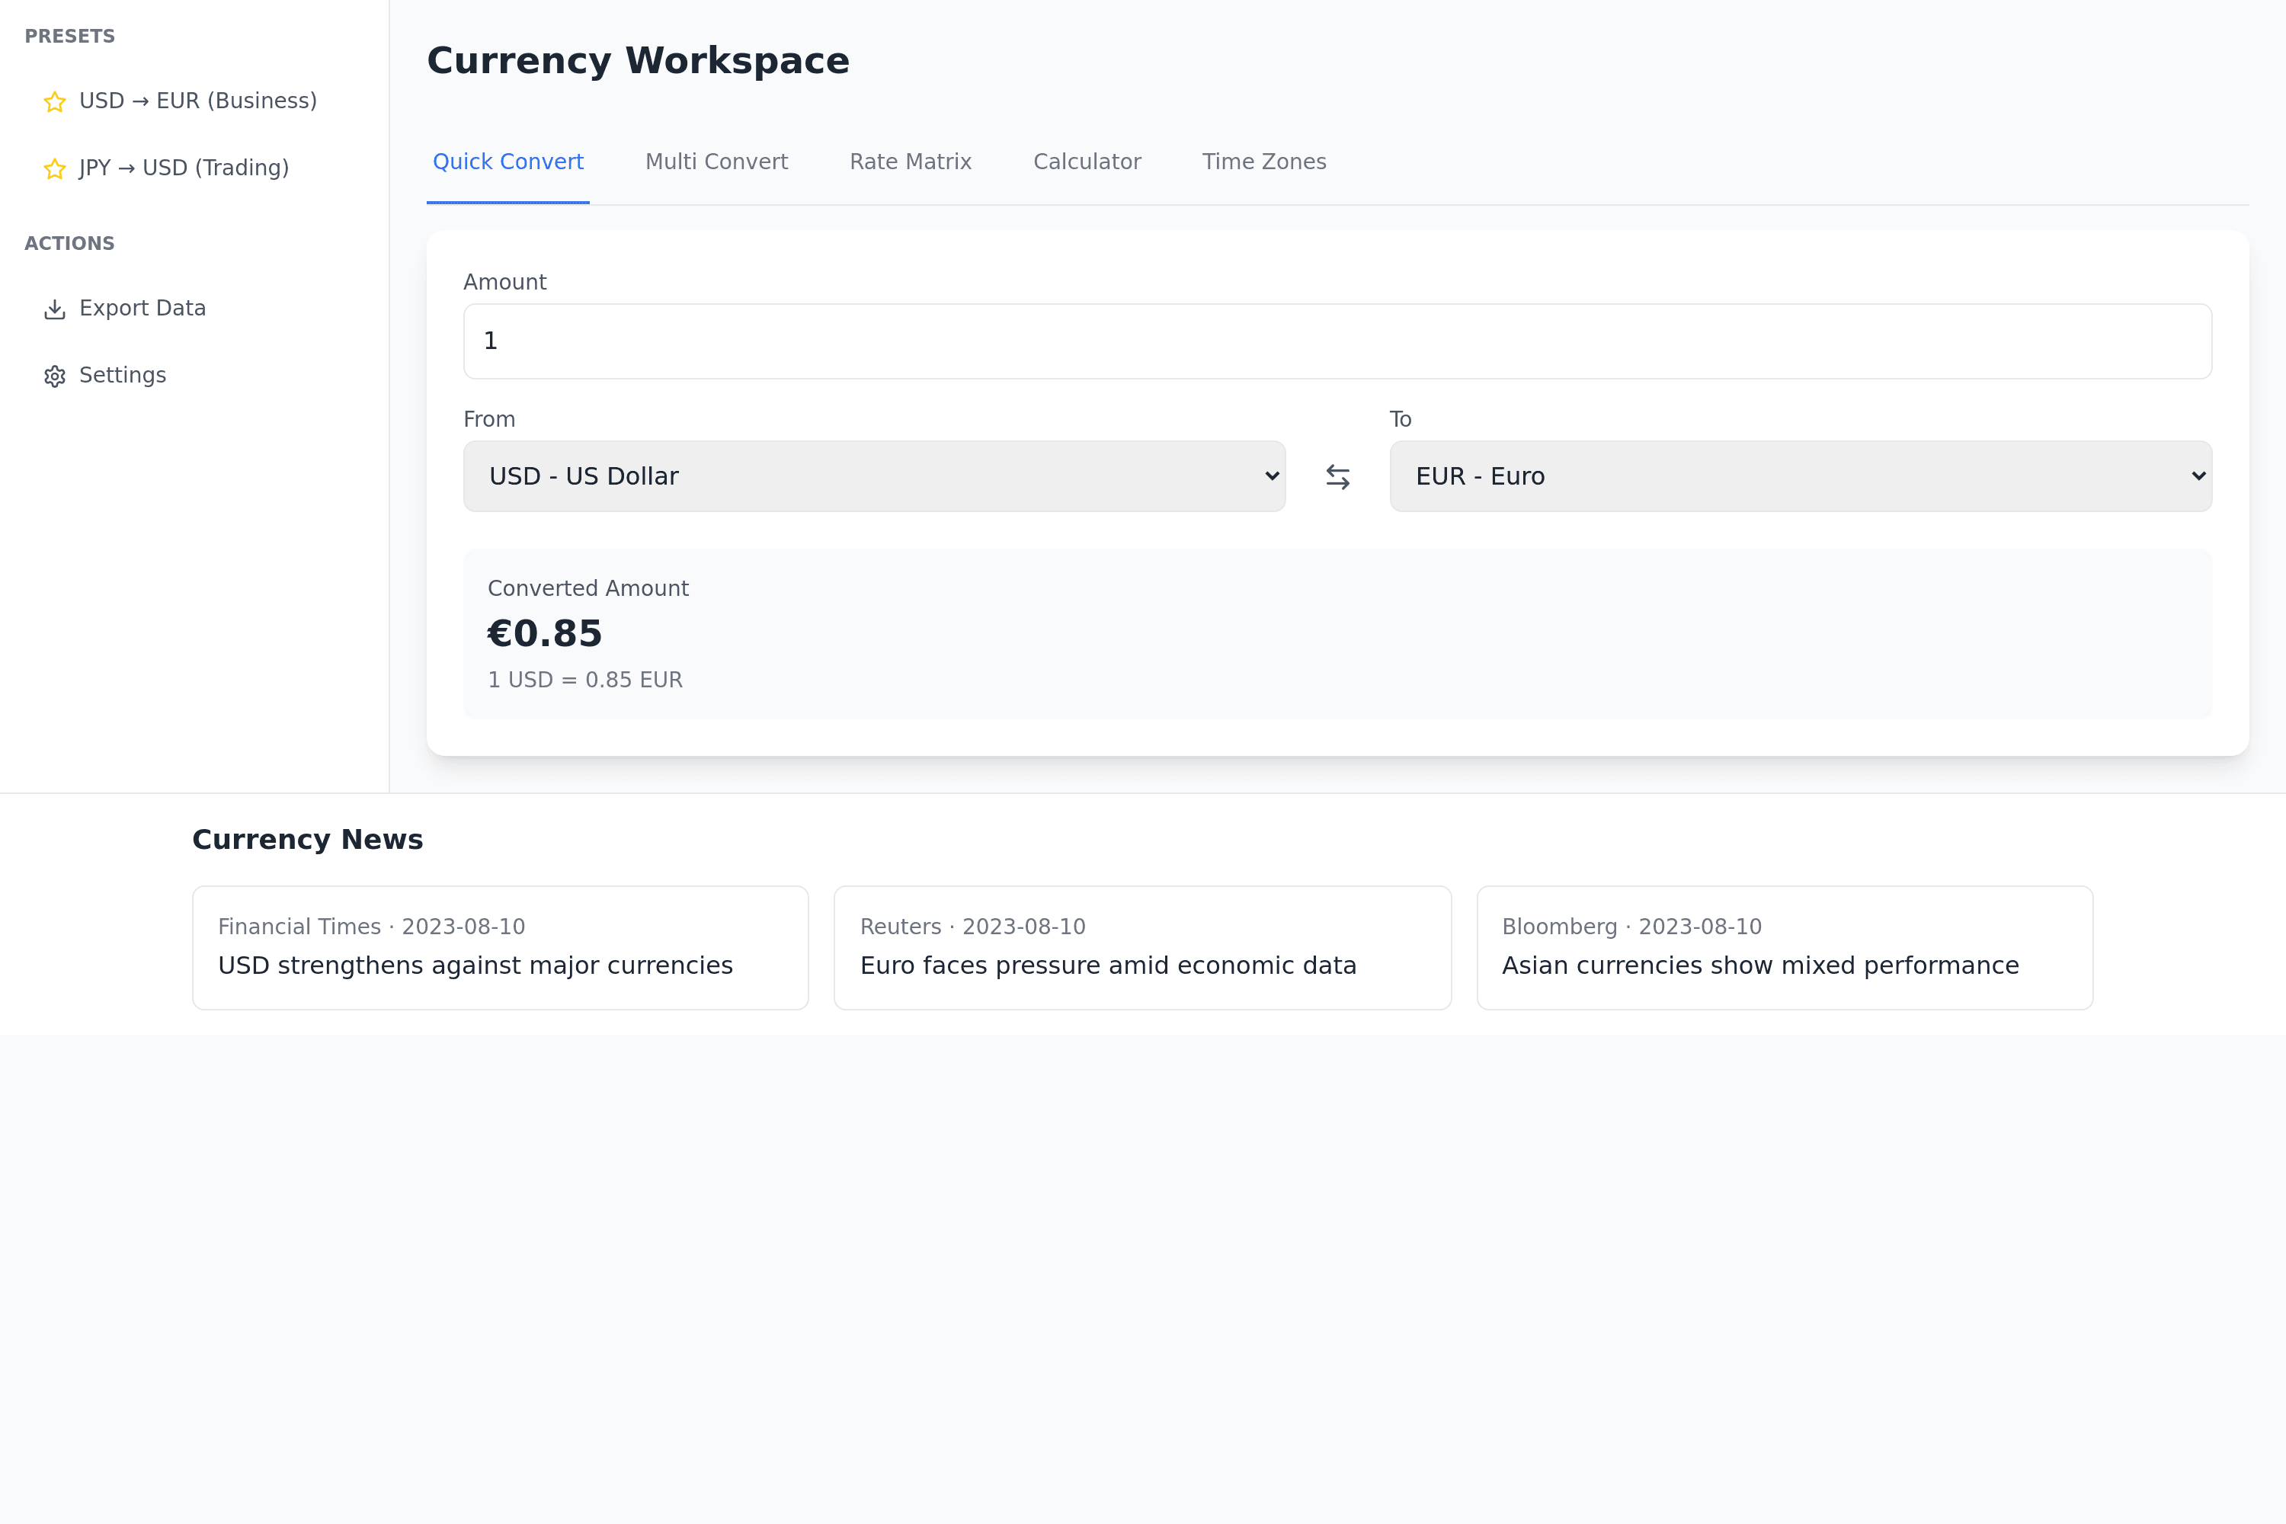Image resolution: width=2286 pixels, height=1524 pixels.
Task: Open the Rate Matrix tab
Action: click(910, 162)
